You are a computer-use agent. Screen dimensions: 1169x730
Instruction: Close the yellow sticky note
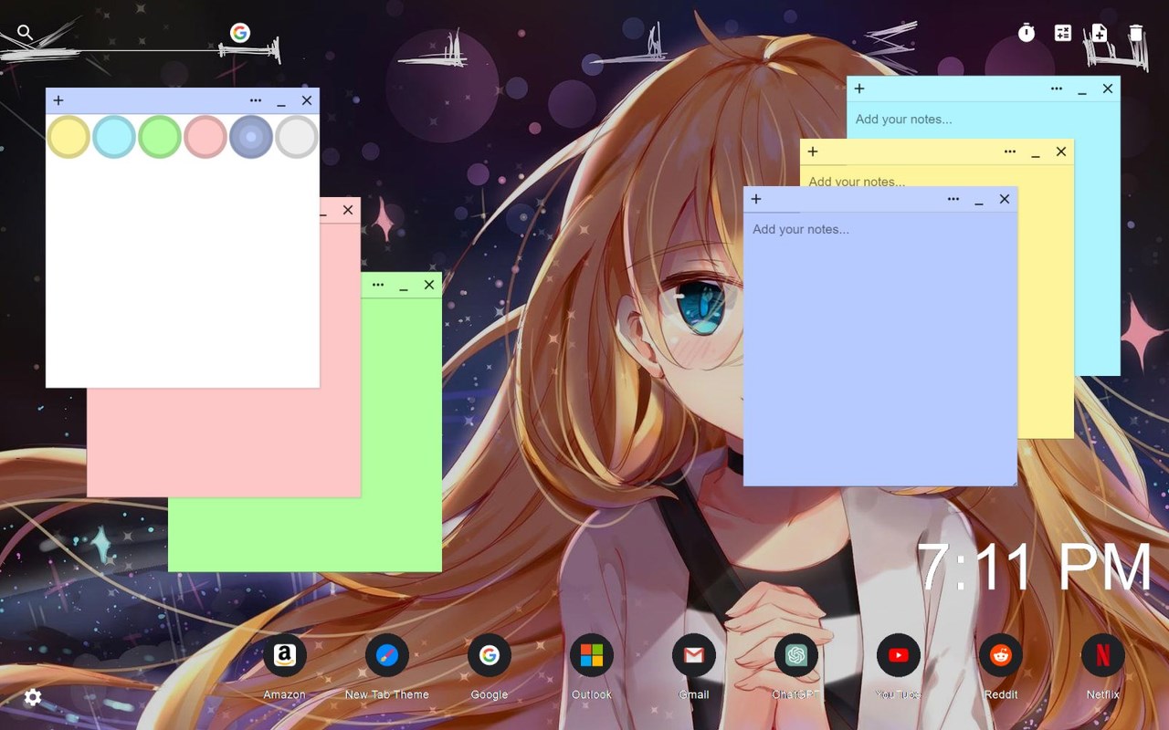(1061, 151)
